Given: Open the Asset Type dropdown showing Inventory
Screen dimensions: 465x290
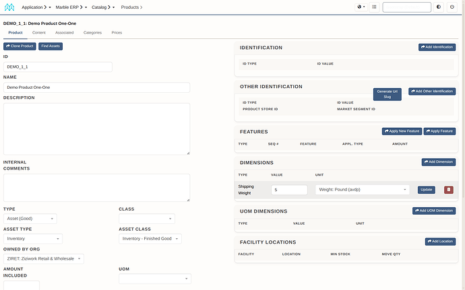Looking at the screenshot, I should click(33, 239).
